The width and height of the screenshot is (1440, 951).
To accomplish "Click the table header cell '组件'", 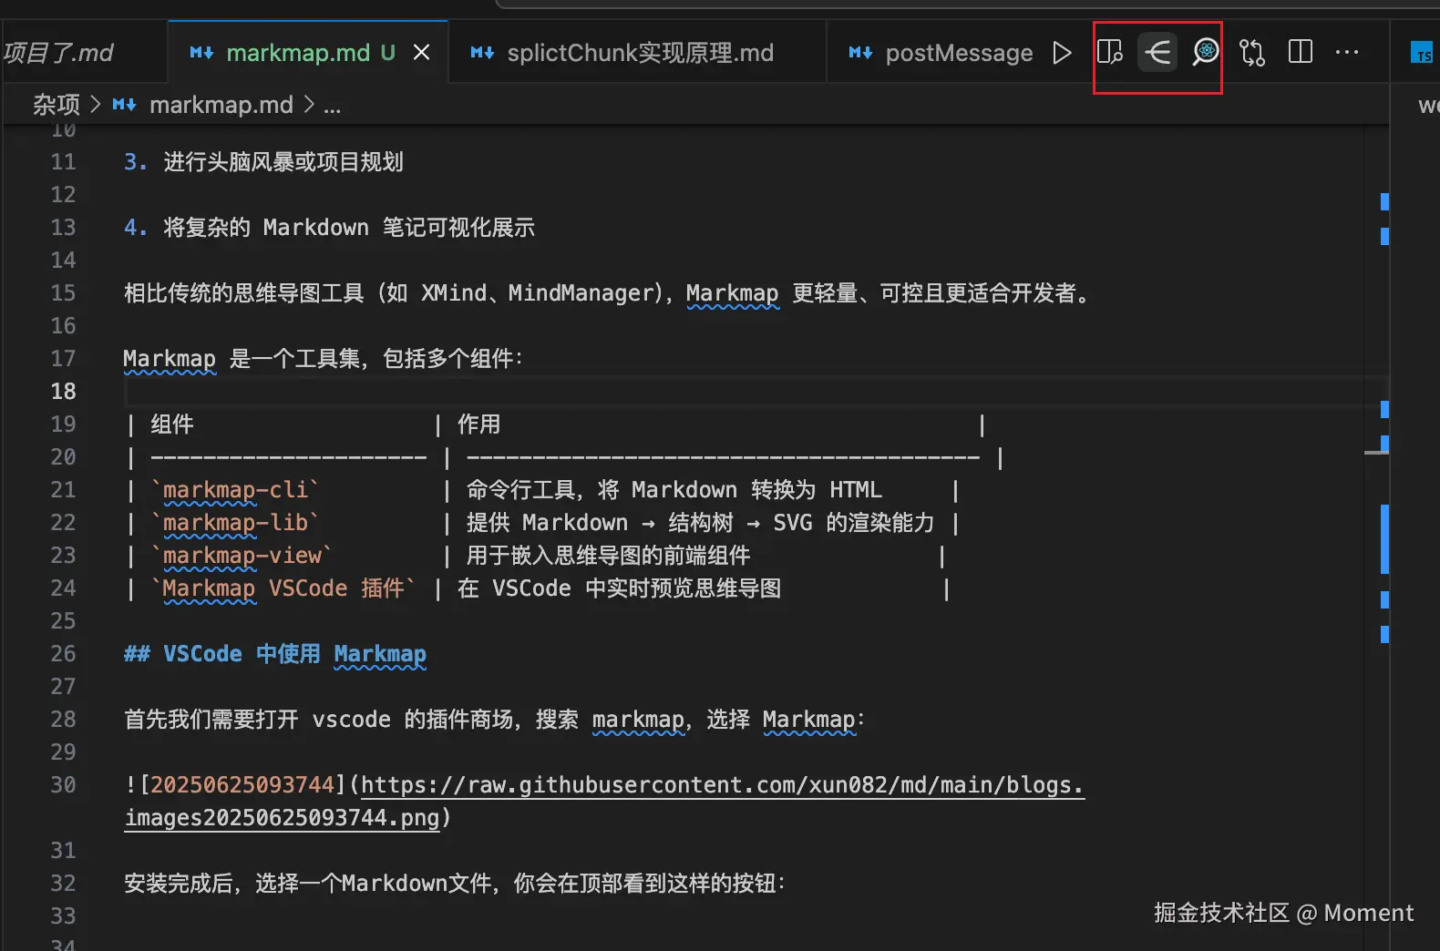I will [x=172, y=424].
